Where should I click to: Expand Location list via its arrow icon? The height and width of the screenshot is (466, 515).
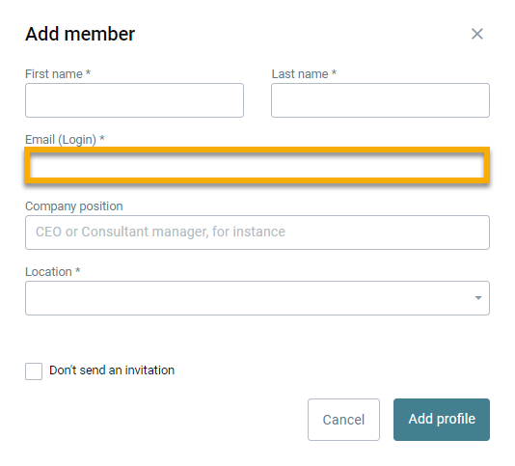478,298
